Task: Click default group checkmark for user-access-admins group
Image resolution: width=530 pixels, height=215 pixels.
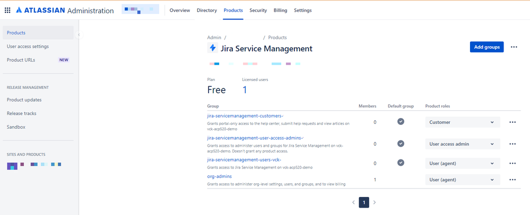Action: click(x=401, y=144)
